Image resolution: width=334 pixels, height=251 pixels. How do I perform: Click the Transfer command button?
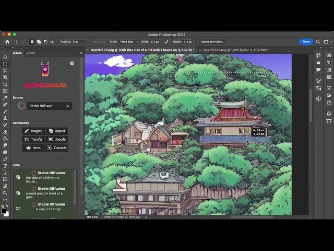(x=33, y=140)
